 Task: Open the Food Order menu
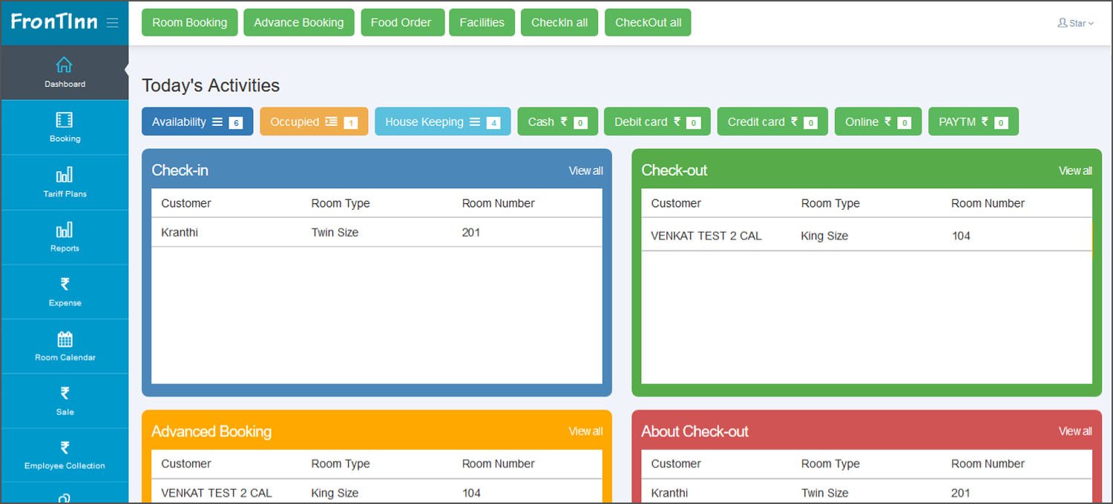401,23
